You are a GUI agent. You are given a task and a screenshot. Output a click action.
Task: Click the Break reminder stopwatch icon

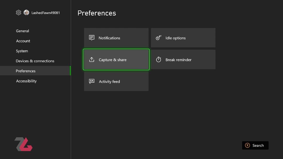(159, 59)
